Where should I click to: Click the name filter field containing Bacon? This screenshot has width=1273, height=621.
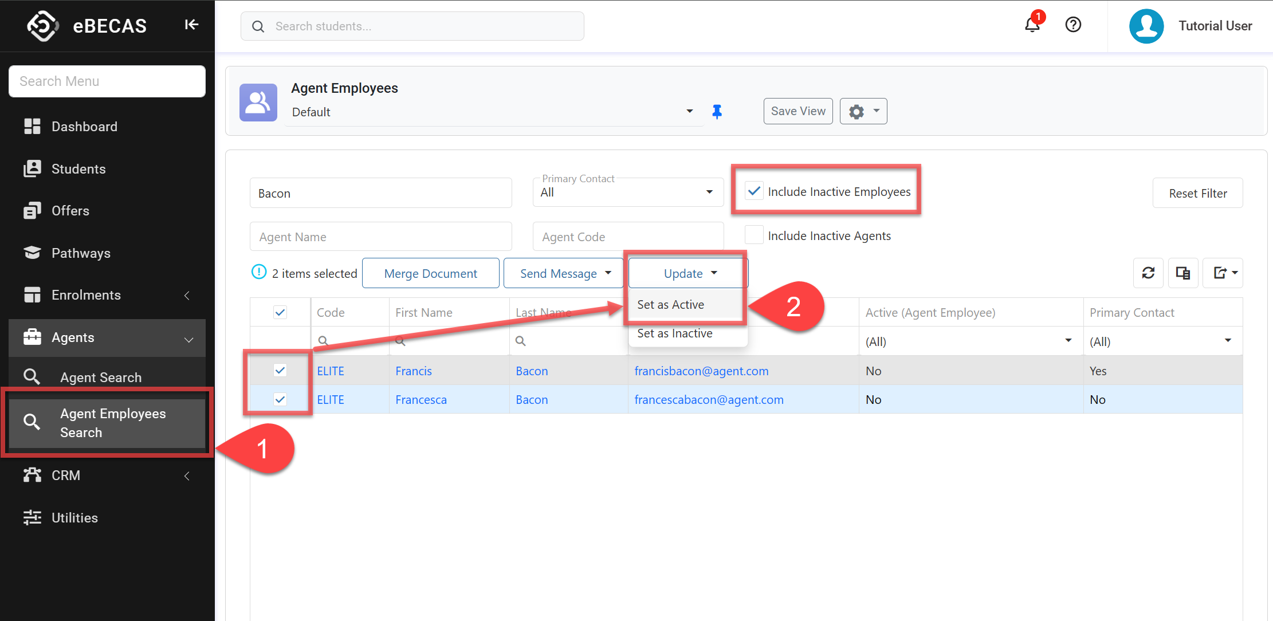[381, 193]
